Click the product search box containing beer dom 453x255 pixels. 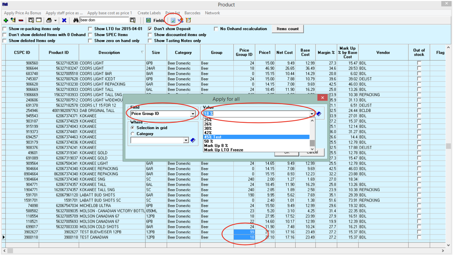tap(104, 20)
